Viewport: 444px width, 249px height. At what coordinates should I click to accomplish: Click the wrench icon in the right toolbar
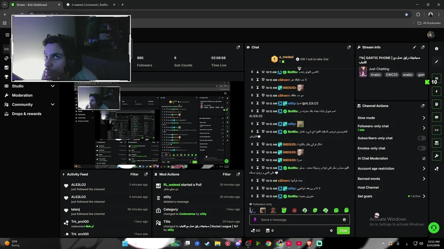436,156
